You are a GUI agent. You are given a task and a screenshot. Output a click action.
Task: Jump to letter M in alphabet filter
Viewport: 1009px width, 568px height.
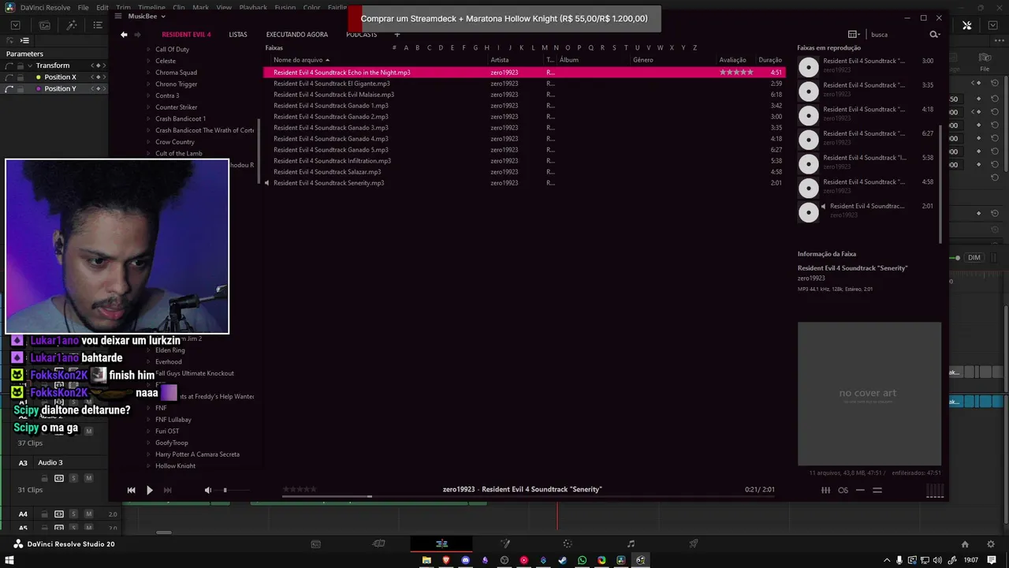(x=544, y=48)
